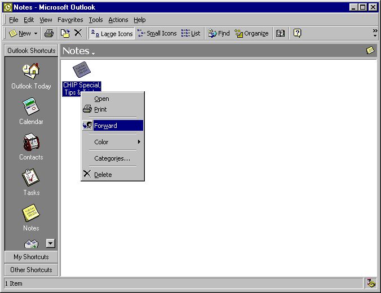Expand more toolbar buttons chevron

pyautogui.click(x=375, y=33)
